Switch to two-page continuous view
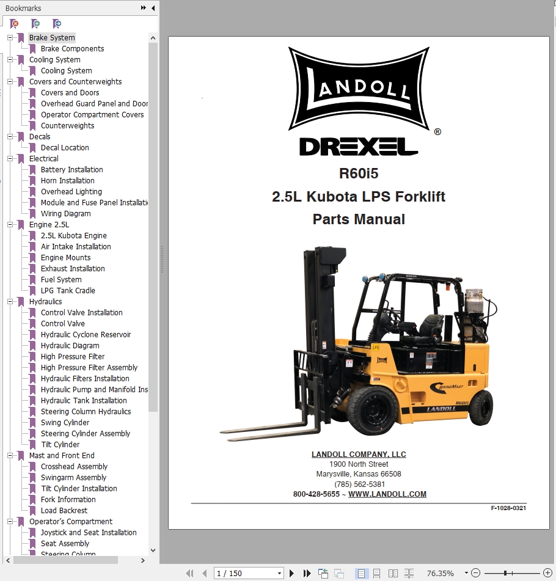556x581 pixels. 409,573
